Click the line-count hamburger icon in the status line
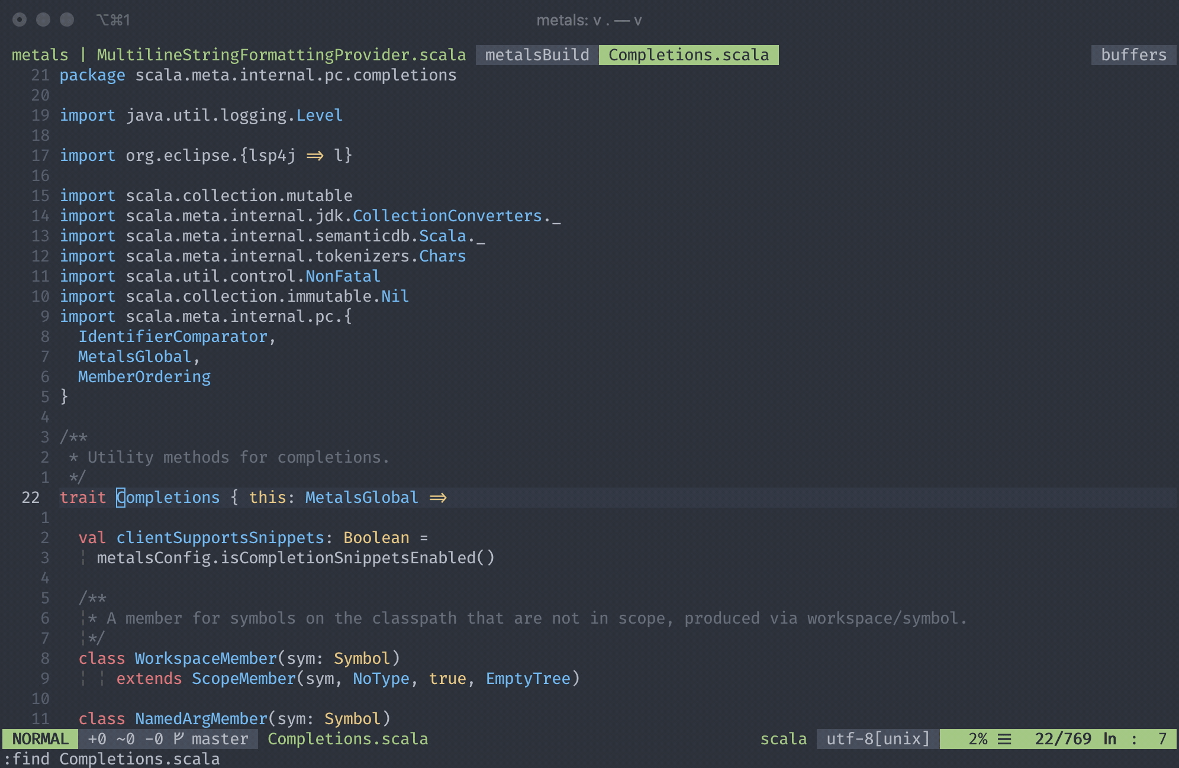The width and height of the screenshot is (1179, 768). (1004, 739)
